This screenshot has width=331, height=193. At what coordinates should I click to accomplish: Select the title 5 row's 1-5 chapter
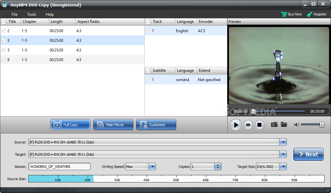coord(24,50)
